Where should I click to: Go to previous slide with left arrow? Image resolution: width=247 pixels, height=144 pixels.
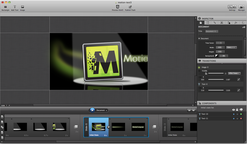click(x=189, y=110)
